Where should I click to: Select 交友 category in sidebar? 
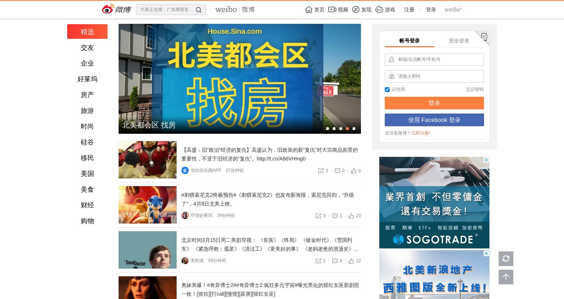point(87,48)
